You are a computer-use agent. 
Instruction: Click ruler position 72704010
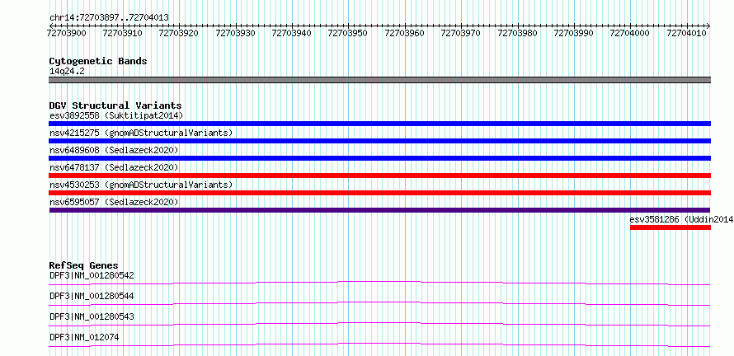click(x=686, y=33)
